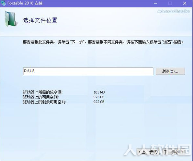This screenshot has height=161, width=193.
Task: Click the disabled maximize button in title bar
Action: pyautogui.click(x=170, y=3)
